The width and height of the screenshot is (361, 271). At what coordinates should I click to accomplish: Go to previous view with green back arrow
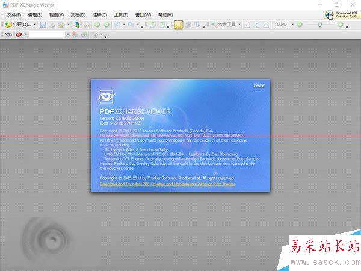97,25
